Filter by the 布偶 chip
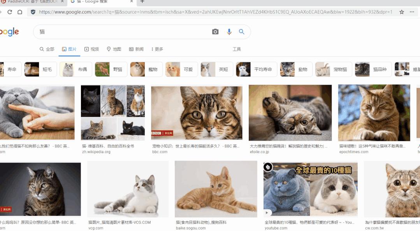 76,69
